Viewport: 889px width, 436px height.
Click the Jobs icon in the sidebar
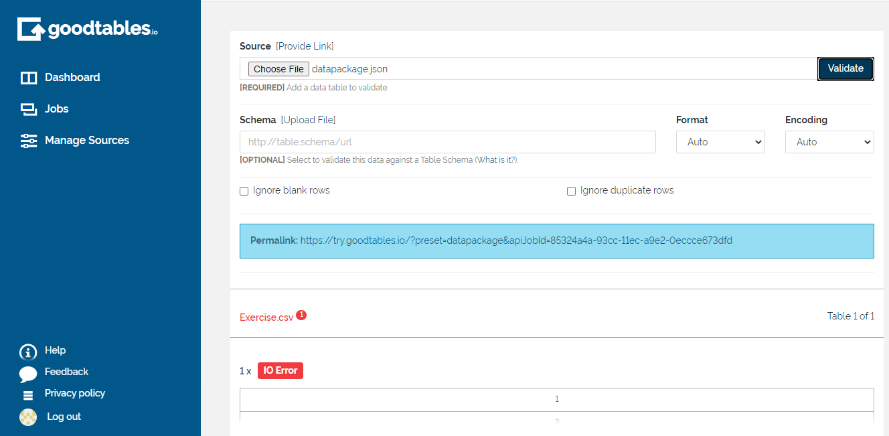[x=29, y=109]
